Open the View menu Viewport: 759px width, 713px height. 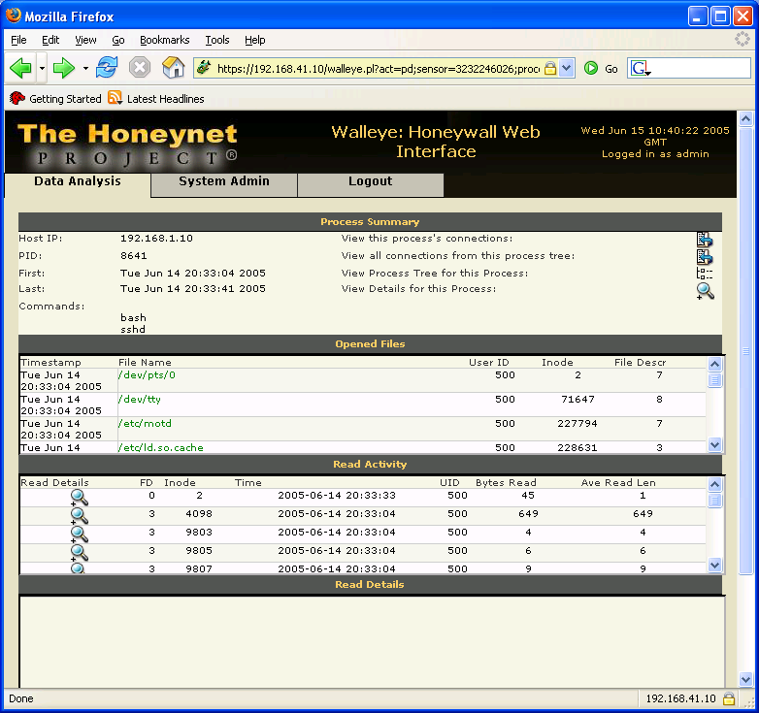click(85, 40)
